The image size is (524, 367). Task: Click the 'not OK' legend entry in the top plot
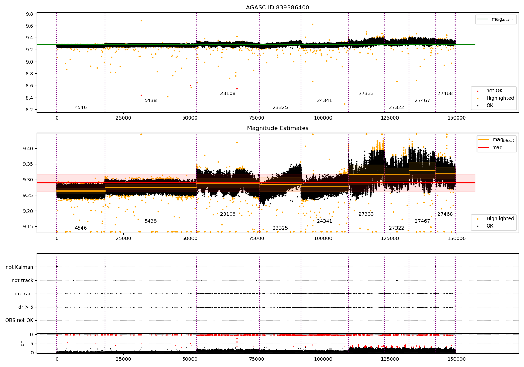[494, 91]
